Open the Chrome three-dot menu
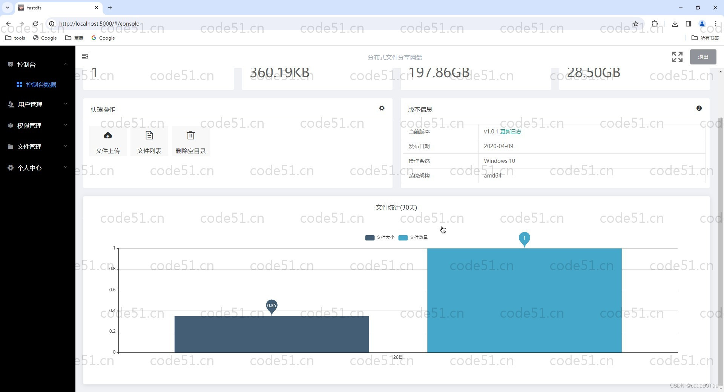The width and height of the screenshot is (724, 392). pos(715,23)
